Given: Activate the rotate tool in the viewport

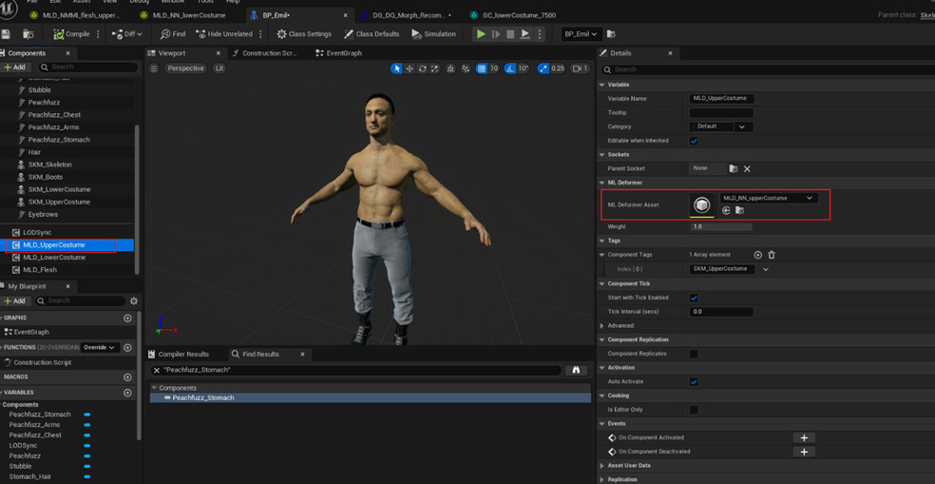Looking at the screenshot, I should point(422,68).
